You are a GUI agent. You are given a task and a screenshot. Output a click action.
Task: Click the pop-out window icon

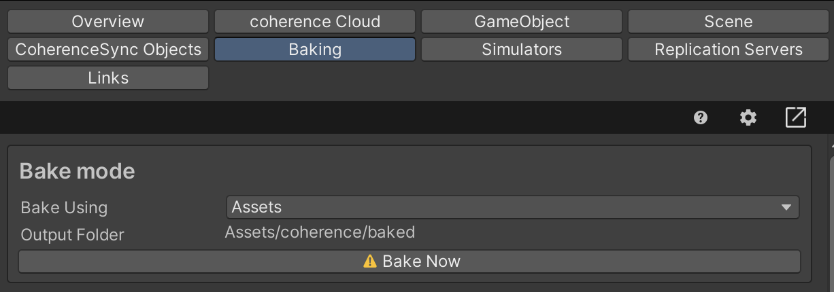pos(795,118)
